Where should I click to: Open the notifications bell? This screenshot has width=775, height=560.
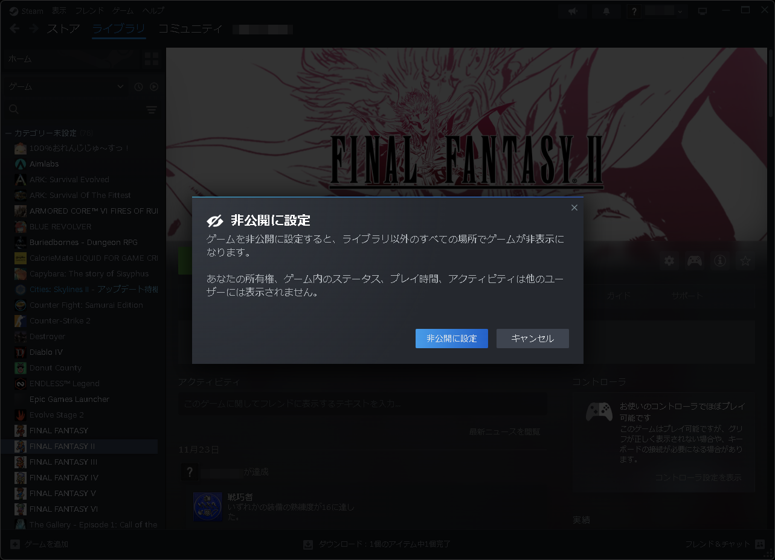point(606,11)
